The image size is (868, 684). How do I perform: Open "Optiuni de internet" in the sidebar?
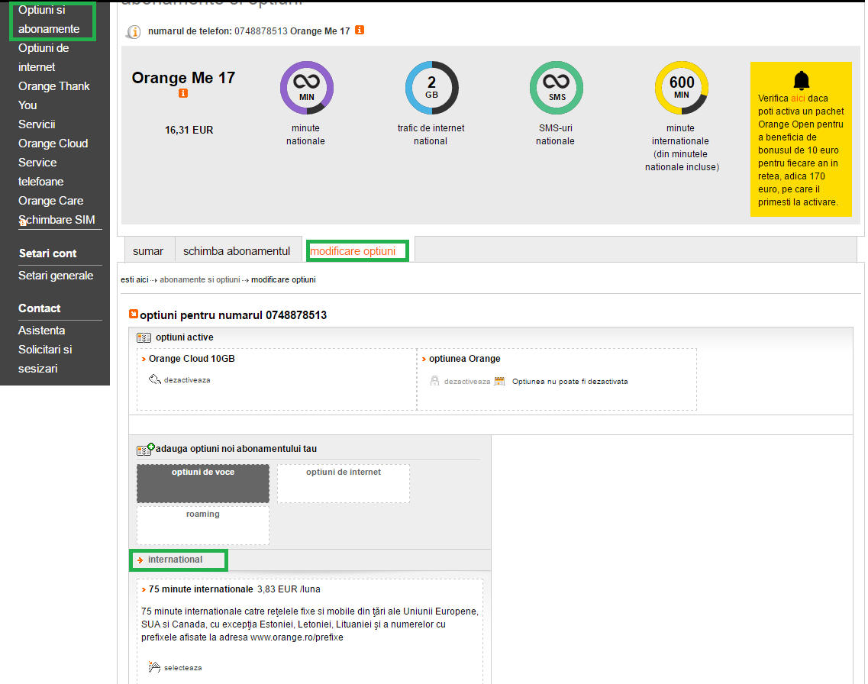pos(44,57)
